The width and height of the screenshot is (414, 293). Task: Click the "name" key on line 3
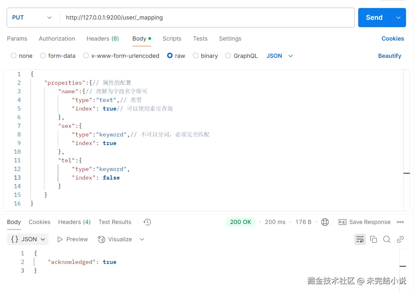(x=68, y=91)
